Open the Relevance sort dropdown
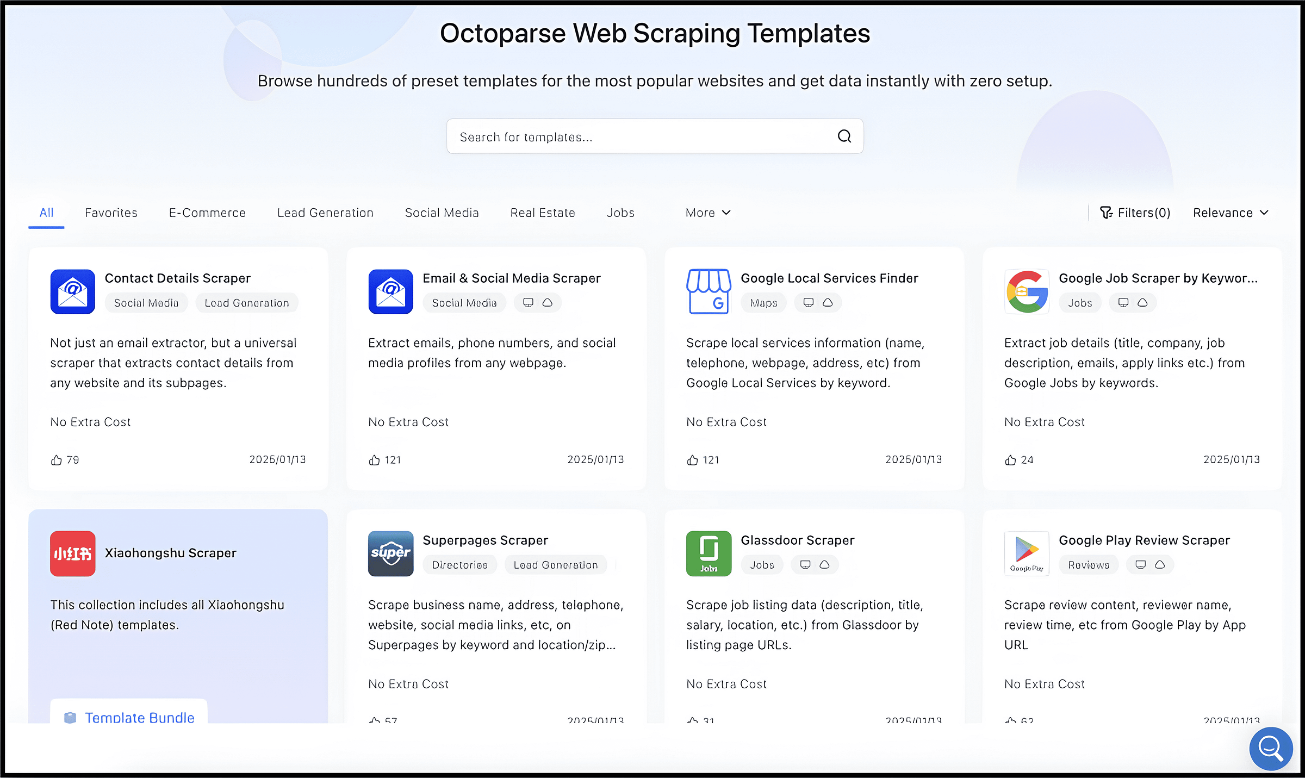Viewport: 1305px width, 778px height. point(1230,213)
